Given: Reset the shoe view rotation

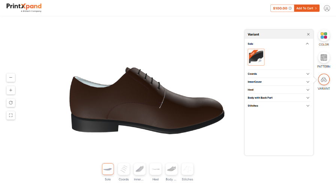Looking at the screenshot, I should click(x=11, y=103).
